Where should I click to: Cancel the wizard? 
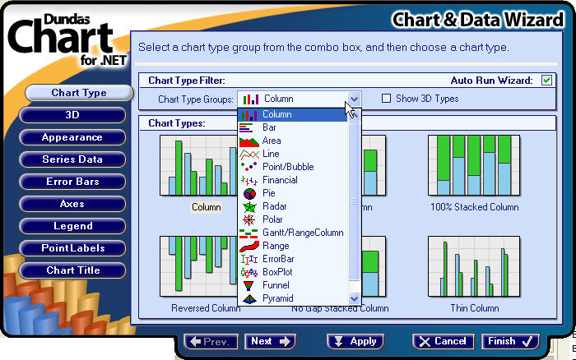443,342
